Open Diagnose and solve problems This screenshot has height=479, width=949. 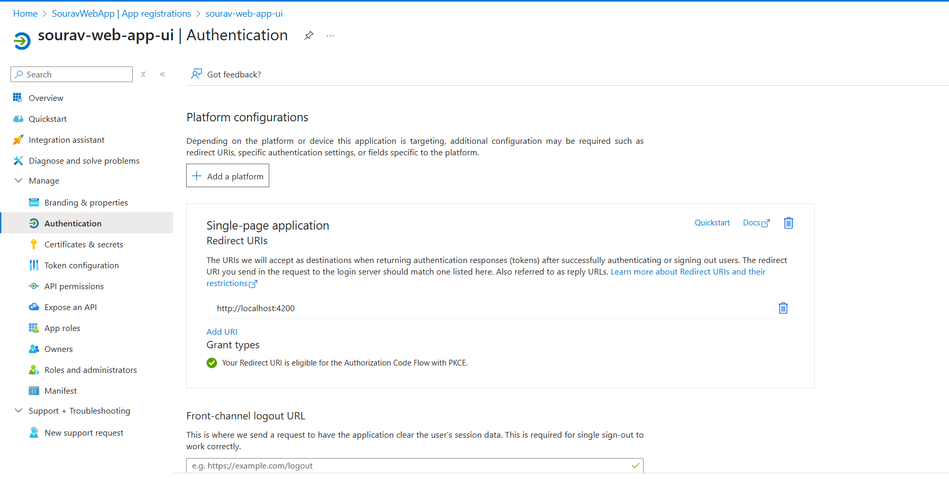click(84, 161)
